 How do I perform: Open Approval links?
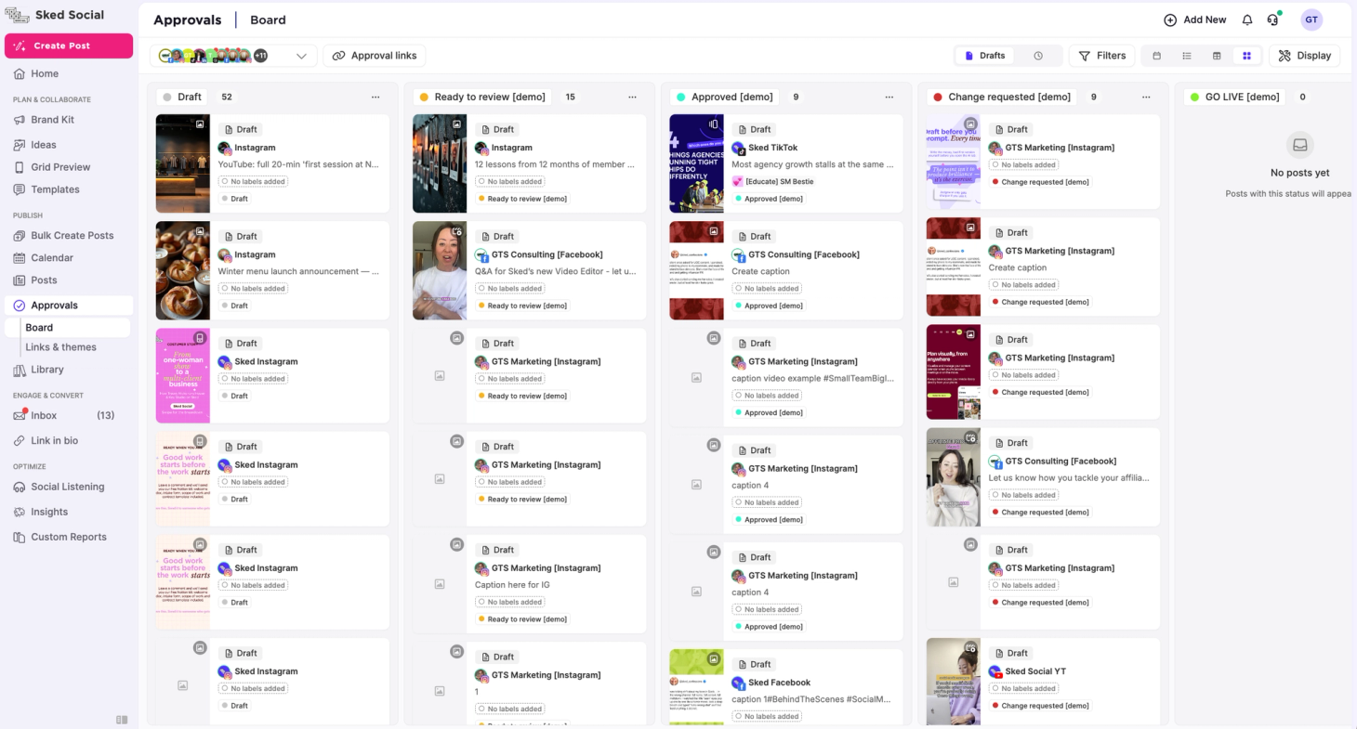coord(375,56)
